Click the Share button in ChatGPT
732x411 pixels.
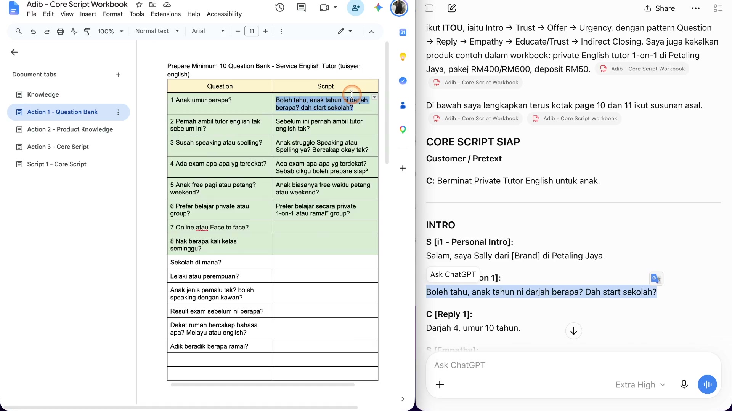click(x=660, y=8)
